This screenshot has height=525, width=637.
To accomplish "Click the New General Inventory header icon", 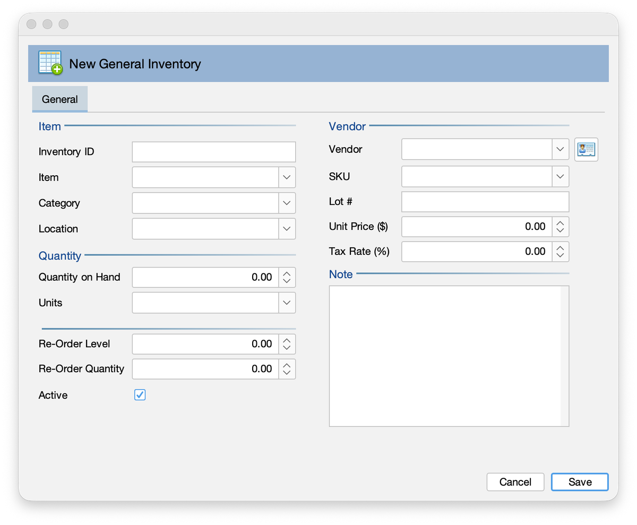I will pyautogui.click(x=50, y=63).
